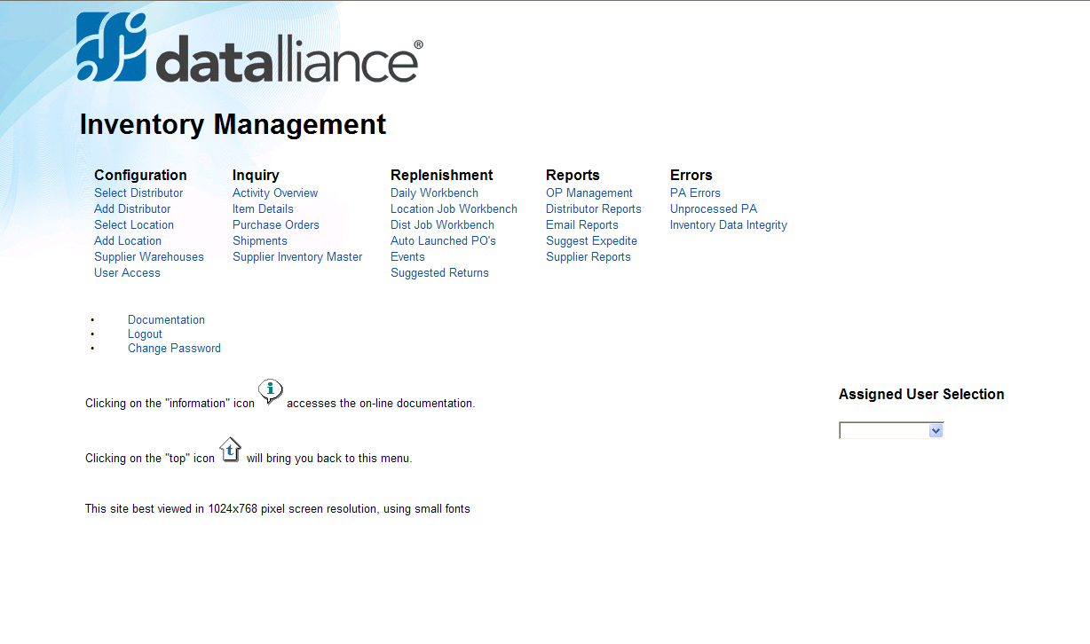Viewport: 1090px width, 644px height.
Task: Open Supplier Warehouses configuration
Action: pyautogui.click(x=149, y=256)
